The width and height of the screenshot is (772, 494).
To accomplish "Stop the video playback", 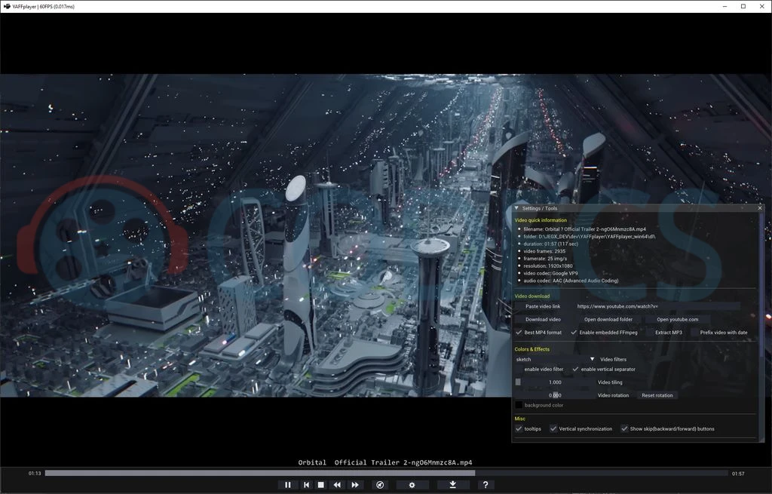I will coord(321,485).
